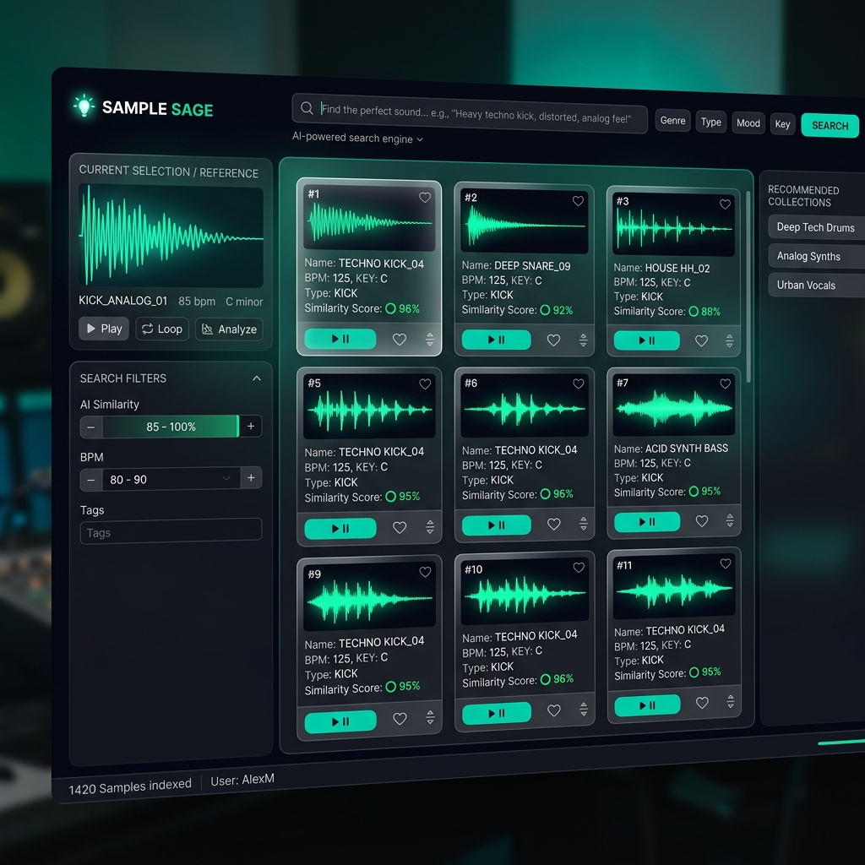865x865 pixels.
Task: Click heart icon beside card #10 play button
Action: (x=554, y=710)
